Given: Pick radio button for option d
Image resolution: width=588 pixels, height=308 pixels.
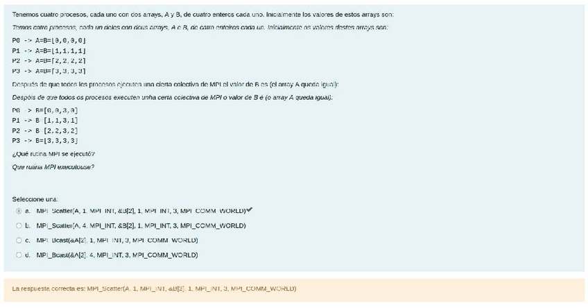Looking at the screenshot, I should tap(19, 255).
